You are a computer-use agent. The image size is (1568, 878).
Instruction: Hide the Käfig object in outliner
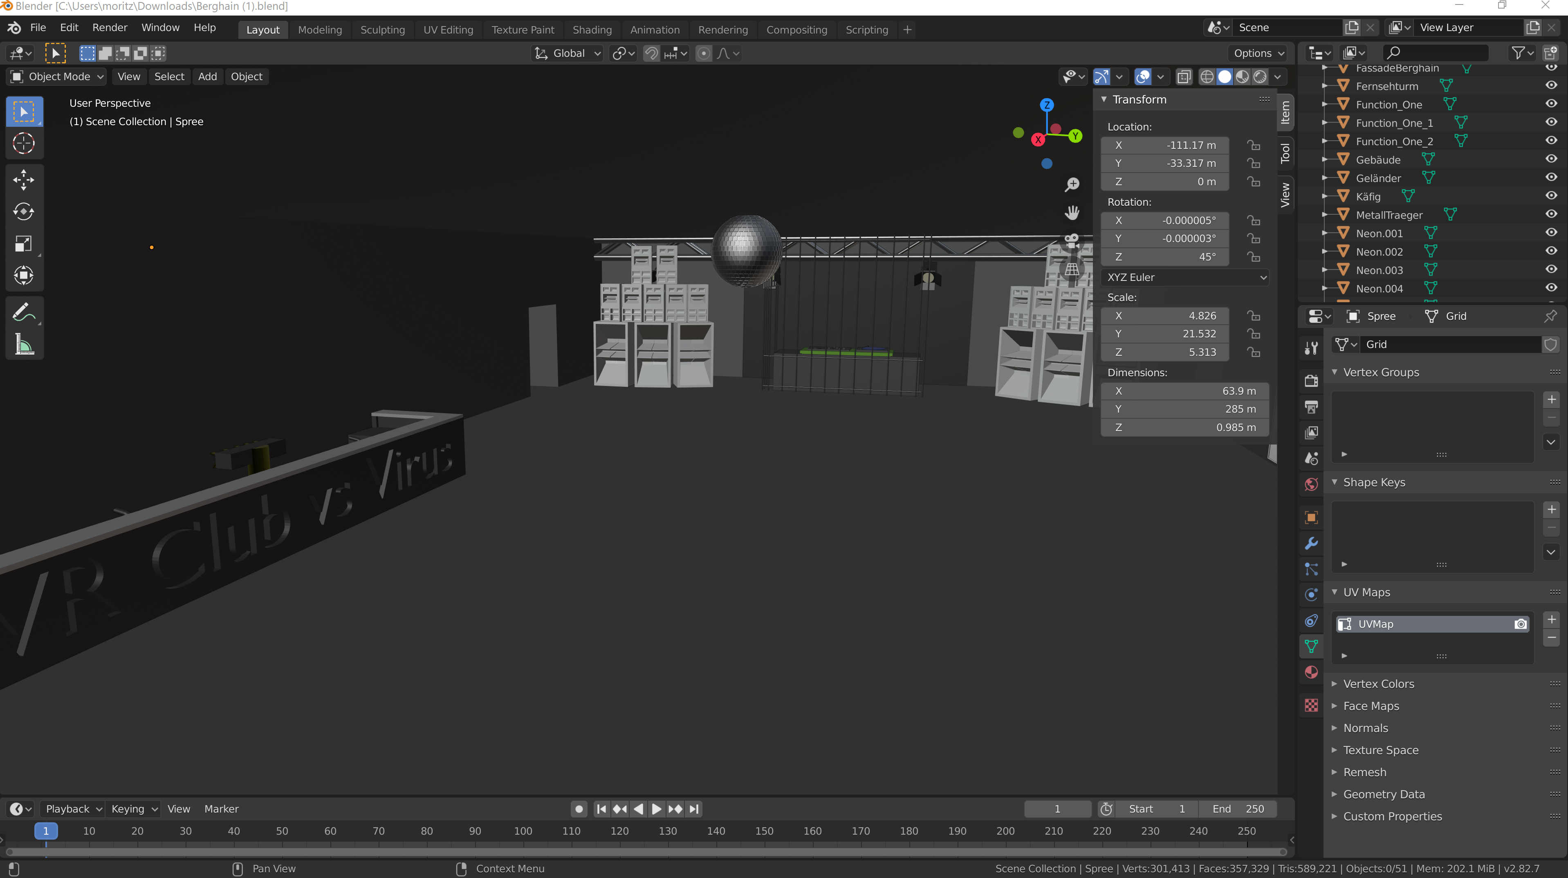click(x=1551, y=196)
